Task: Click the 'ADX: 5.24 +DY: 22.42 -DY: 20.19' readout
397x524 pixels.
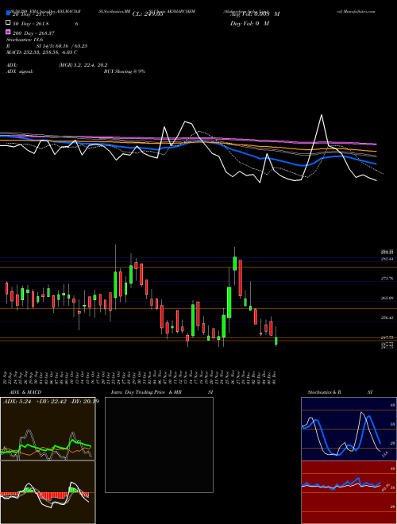Action: pos(51,402)
